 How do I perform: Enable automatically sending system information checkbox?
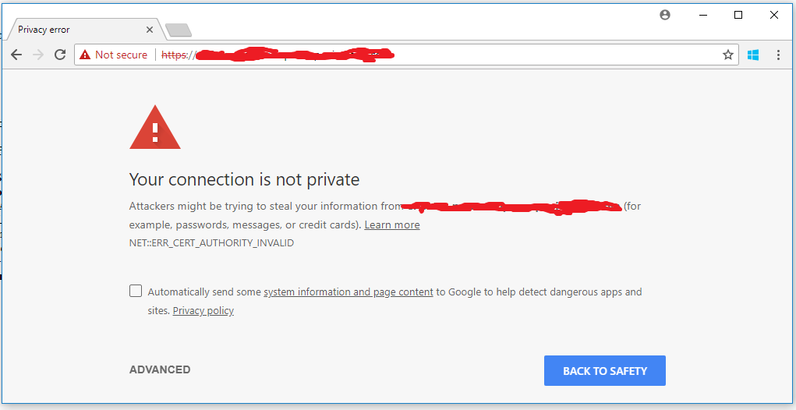pyautogui.click(x=136, y=292)
